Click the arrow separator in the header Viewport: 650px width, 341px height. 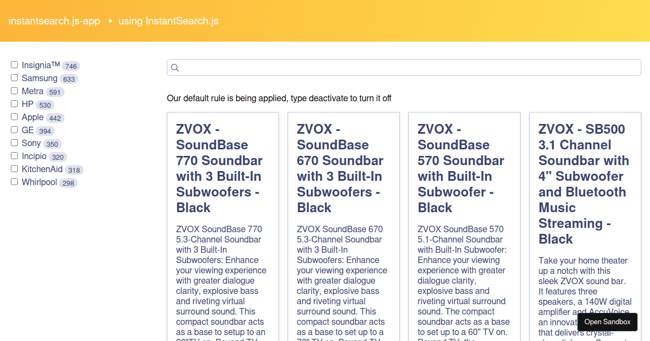pos(110,21)
